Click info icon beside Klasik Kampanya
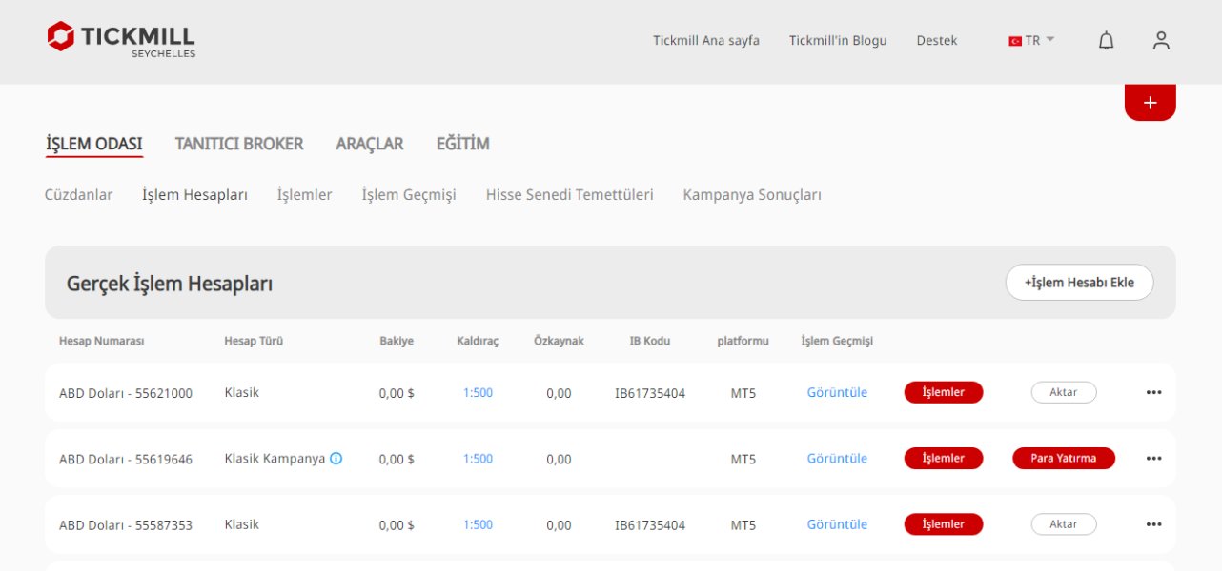This screenshot has height=571, width=1222. (336, 458)
